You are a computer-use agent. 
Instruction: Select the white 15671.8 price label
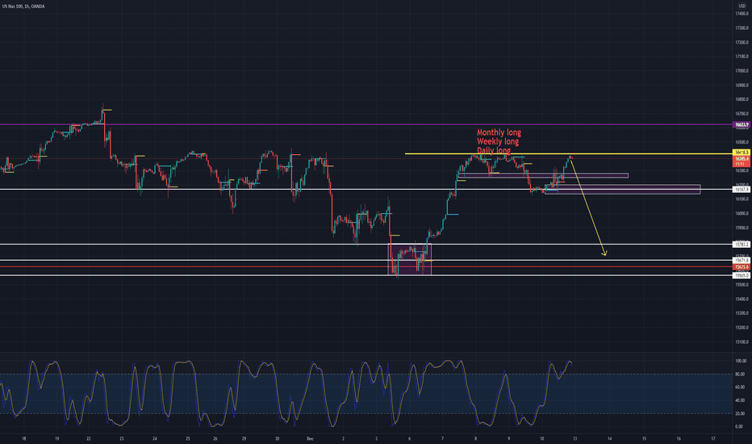742,260
